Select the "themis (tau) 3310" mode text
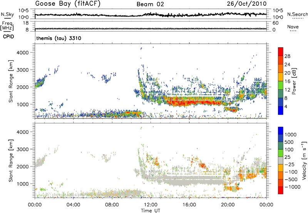Image resolution: width=308 pixels, height=213 pixels. click(59, 38)
